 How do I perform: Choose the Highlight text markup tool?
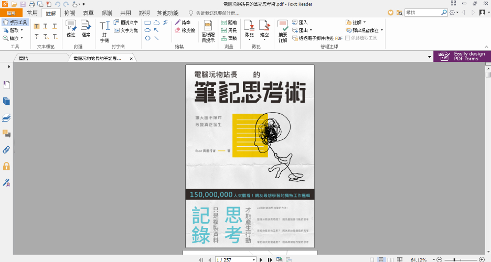[x=37, y=26]
